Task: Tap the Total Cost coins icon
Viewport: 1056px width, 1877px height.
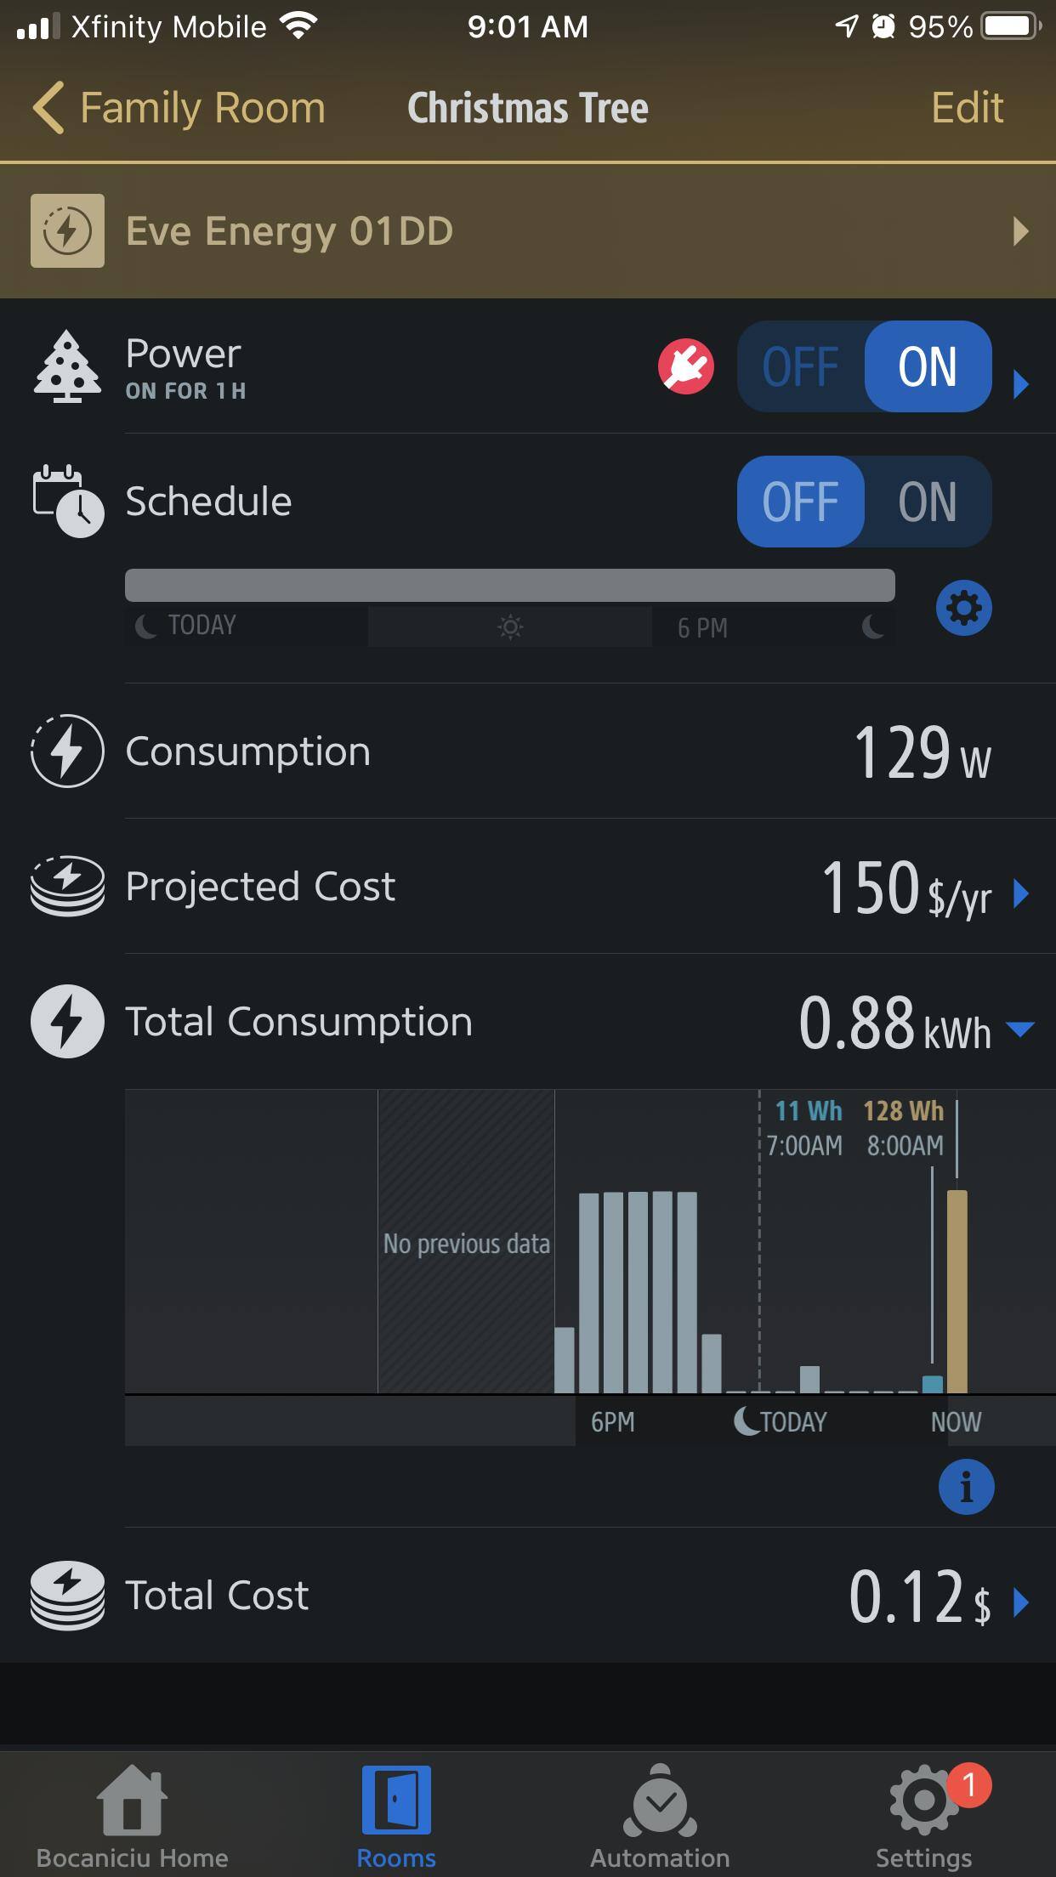Action: coord(67,1596)
